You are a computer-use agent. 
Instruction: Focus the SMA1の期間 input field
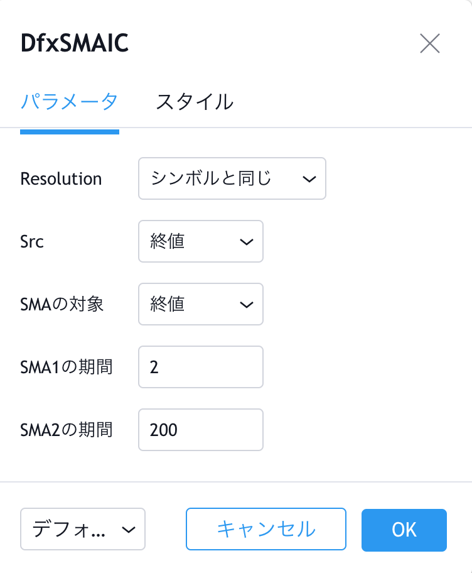pyautogui.click(x=201, y=367)
